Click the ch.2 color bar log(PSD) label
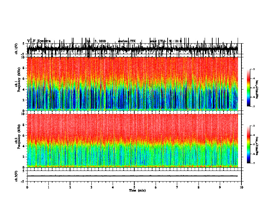The height and width of the screenshot is (210, 272). (257, 146)
